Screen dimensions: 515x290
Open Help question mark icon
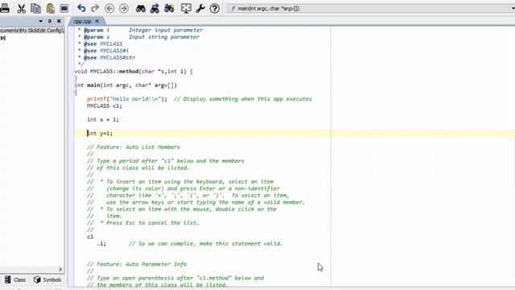pyautogui.click(x=215, y=9)
